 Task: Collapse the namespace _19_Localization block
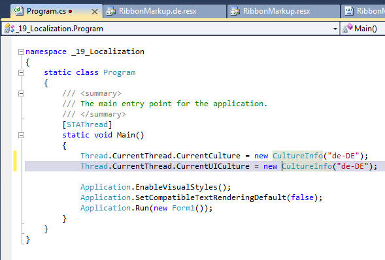point(21,51)
